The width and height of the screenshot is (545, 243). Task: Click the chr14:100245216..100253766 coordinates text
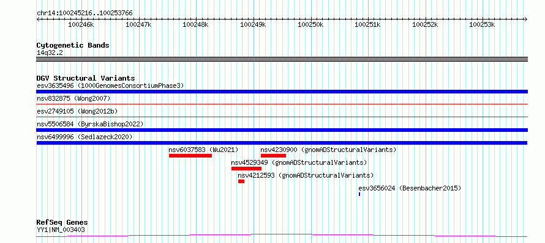(85, 13)
